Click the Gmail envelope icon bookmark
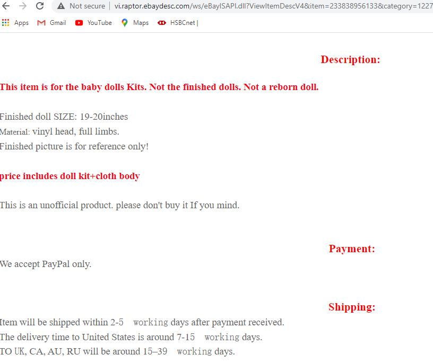 coord(41,23)
